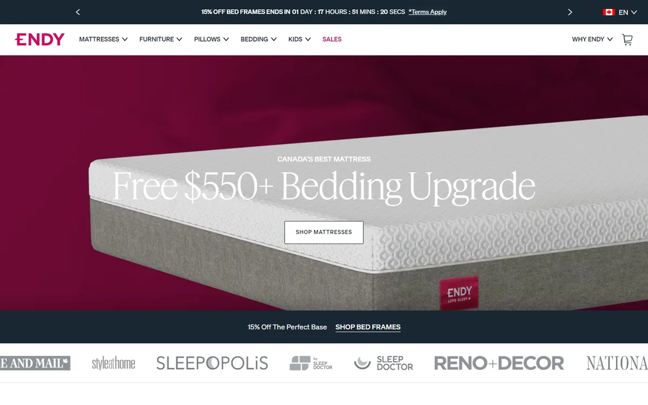Screen dimensions: 648x405
Task: Click the Sleep Doctor moon logo
Action: coord(383,363)
